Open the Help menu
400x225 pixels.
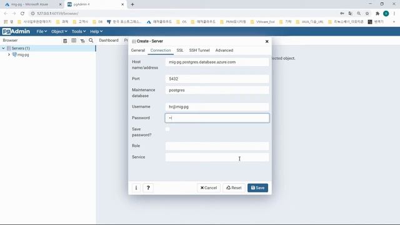click(x=96, y=31)
